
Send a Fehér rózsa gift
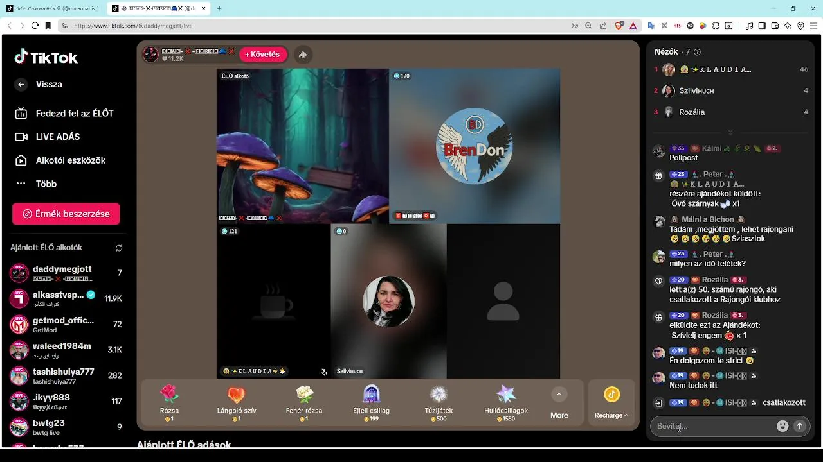click(304, 402)
